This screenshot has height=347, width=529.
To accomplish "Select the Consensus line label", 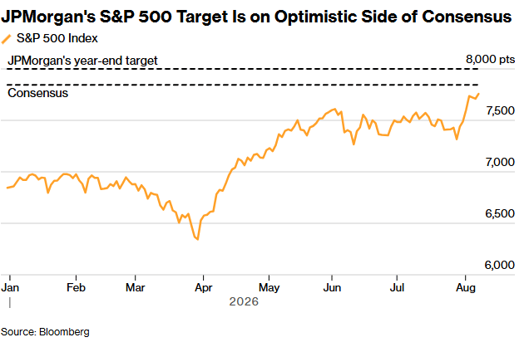I will (x=37, y=93).
